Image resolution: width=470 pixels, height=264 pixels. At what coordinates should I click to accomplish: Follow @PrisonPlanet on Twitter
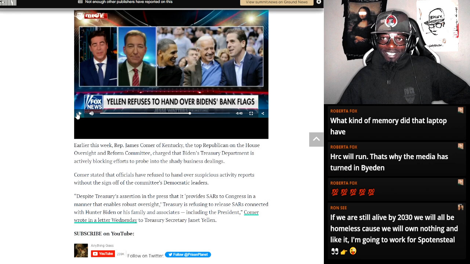188,254
